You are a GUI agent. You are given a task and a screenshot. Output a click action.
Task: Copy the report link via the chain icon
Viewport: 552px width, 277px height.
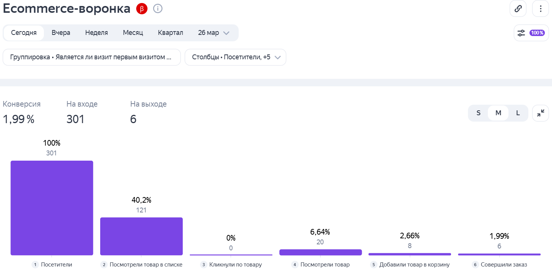518,9
